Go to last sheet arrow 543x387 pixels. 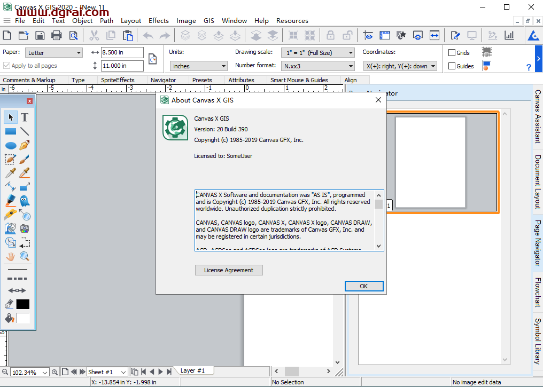pyautogui.click(x=169, y=372)
